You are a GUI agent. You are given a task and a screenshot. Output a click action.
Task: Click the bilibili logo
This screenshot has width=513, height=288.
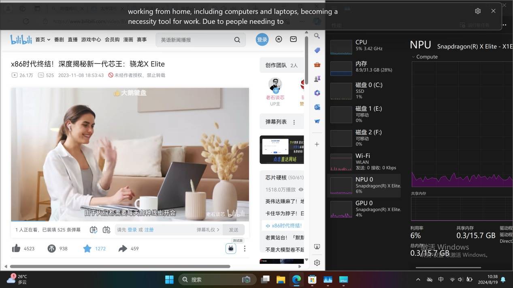click(x=21, y=40)
